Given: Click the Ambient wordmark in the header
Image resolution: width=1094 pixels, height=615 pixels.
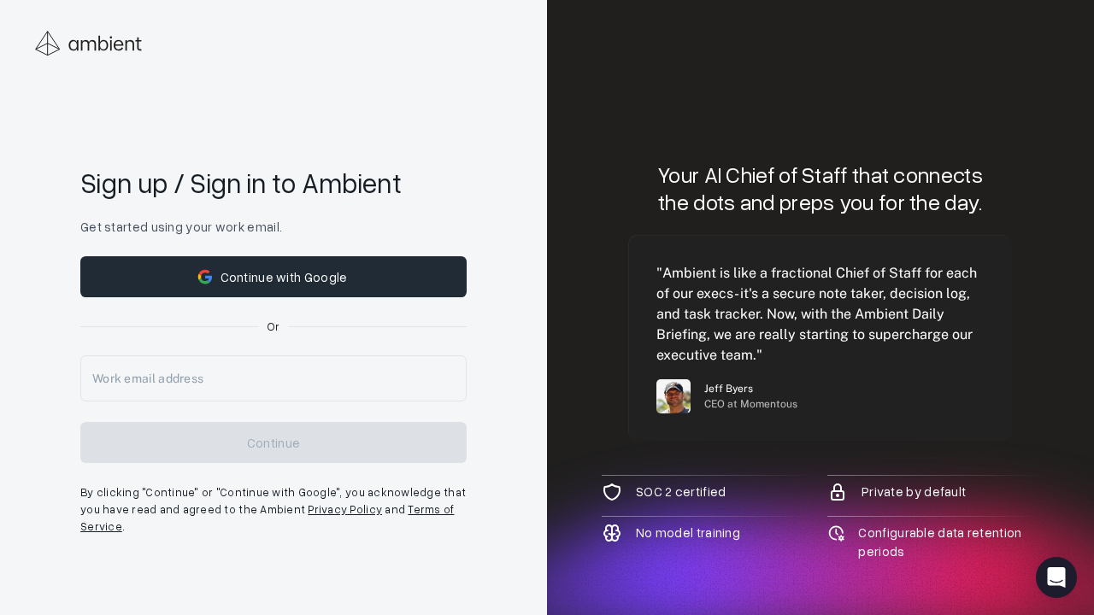Looking at the screenshot, I should point(105,44).
